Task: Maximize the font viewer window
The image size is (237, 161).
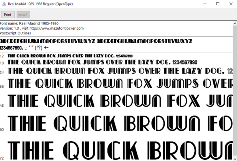Action: pyautogui.click(x=218, y=4)
